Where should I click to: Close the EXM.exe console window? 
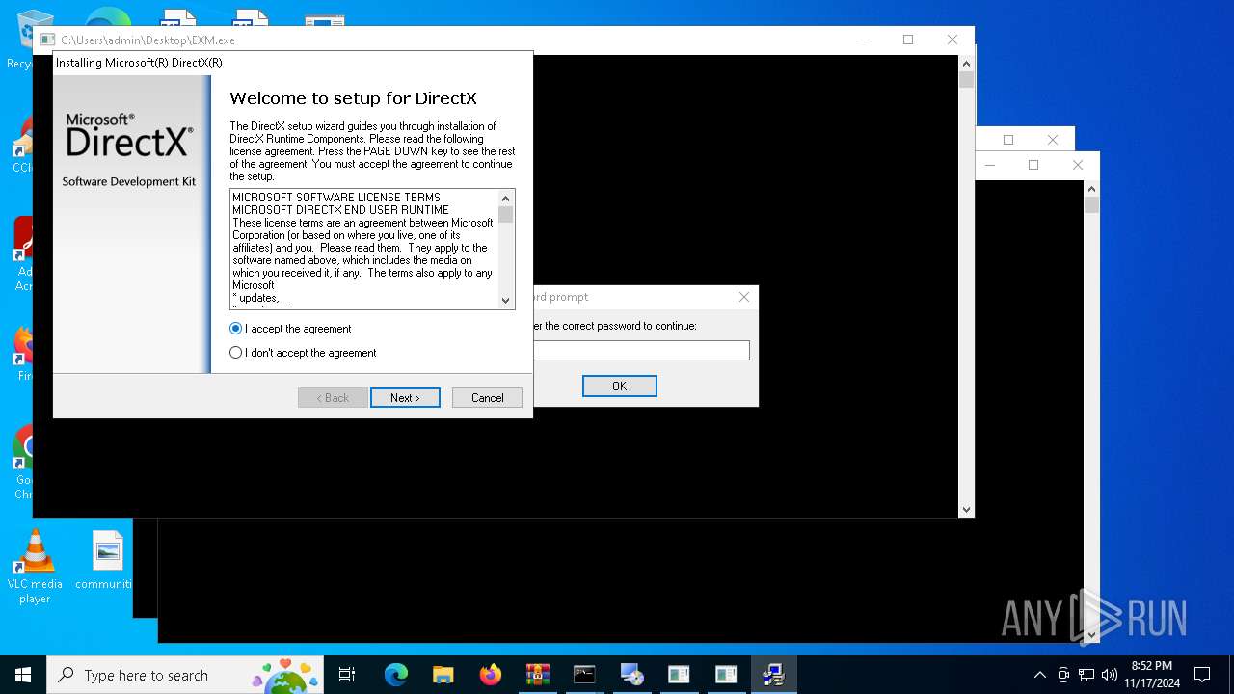[x=952, y=40]
